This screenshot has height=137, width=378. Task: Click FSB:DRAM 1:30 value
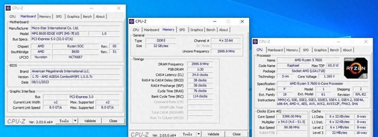(200, 69)
